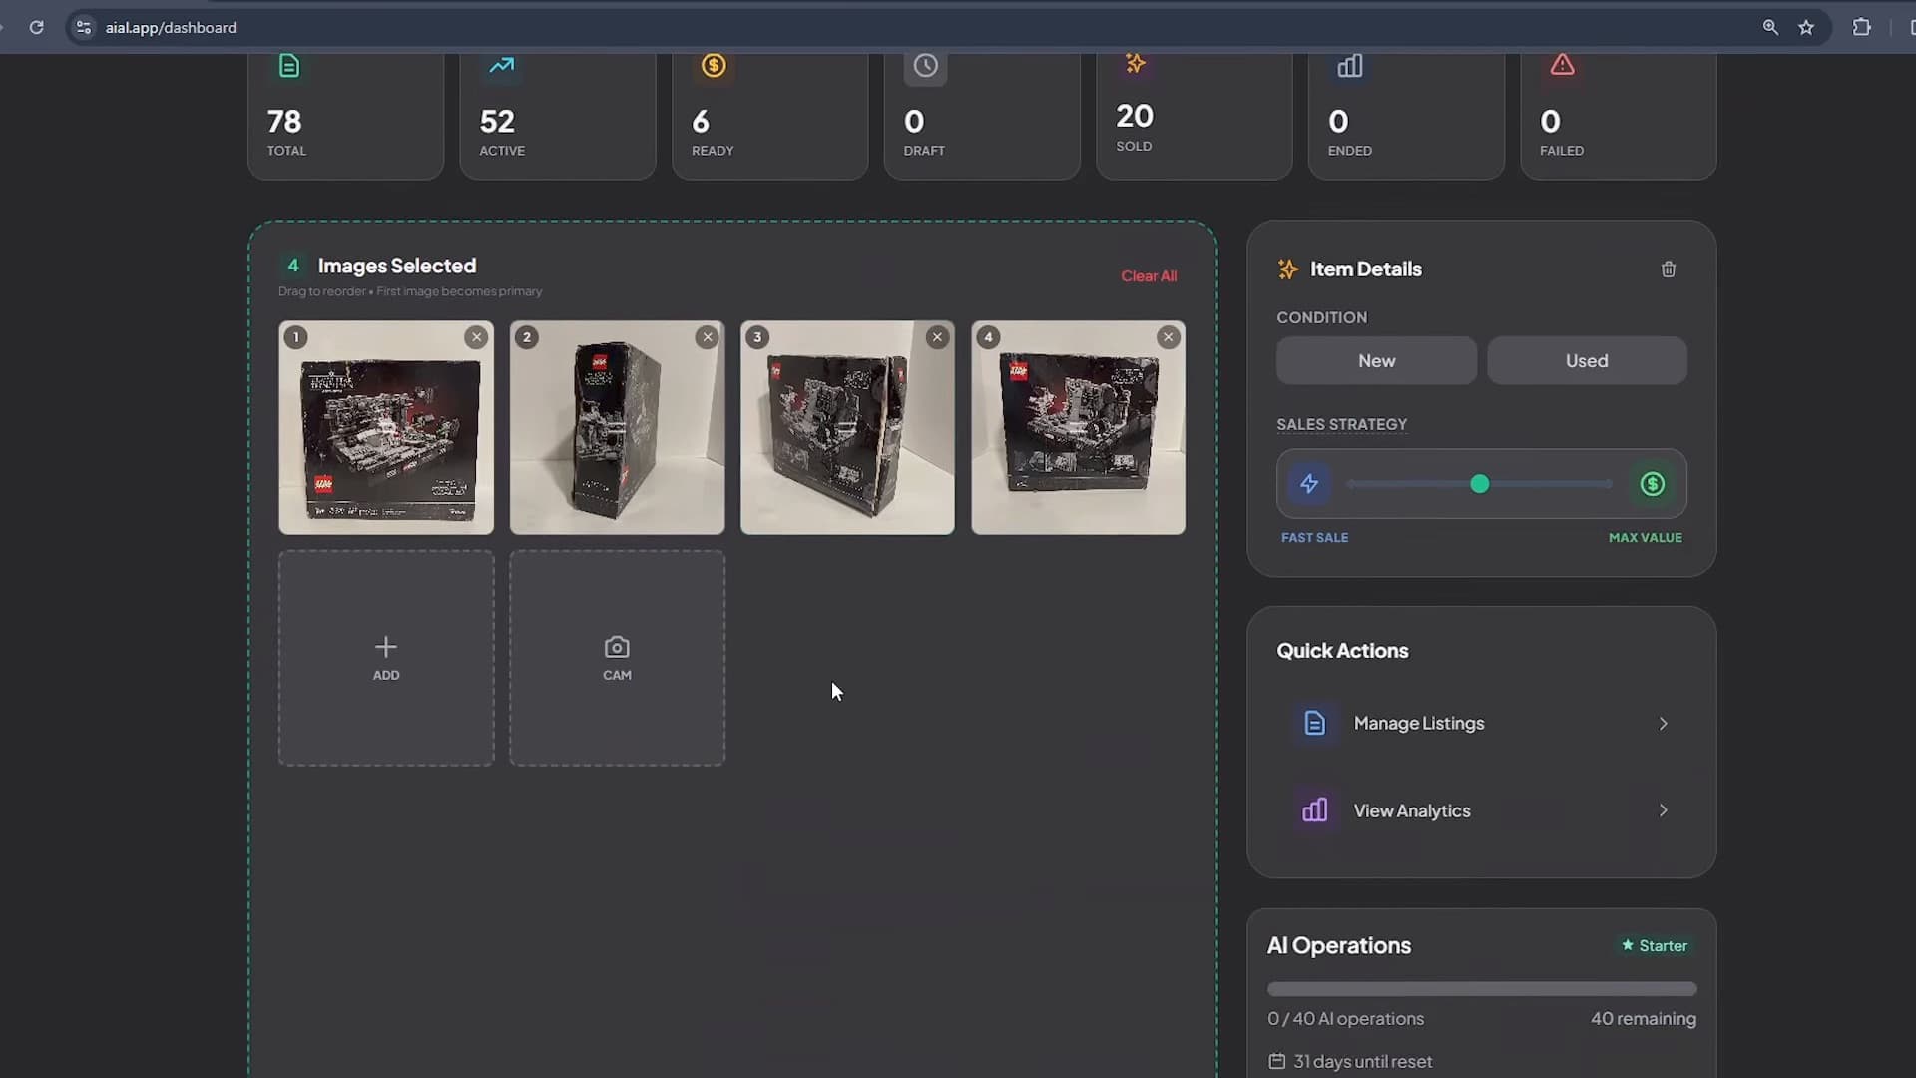Image resolution: width=1916 pixels, height=1078 pixels.
Task: Click the calendar icon by days until reset
Action: [1276, 1062]
